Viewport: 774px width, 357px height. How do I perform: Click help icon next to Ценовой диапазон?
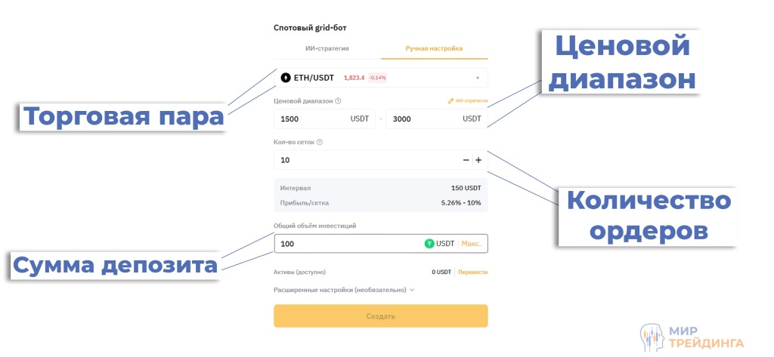point(338,101)
